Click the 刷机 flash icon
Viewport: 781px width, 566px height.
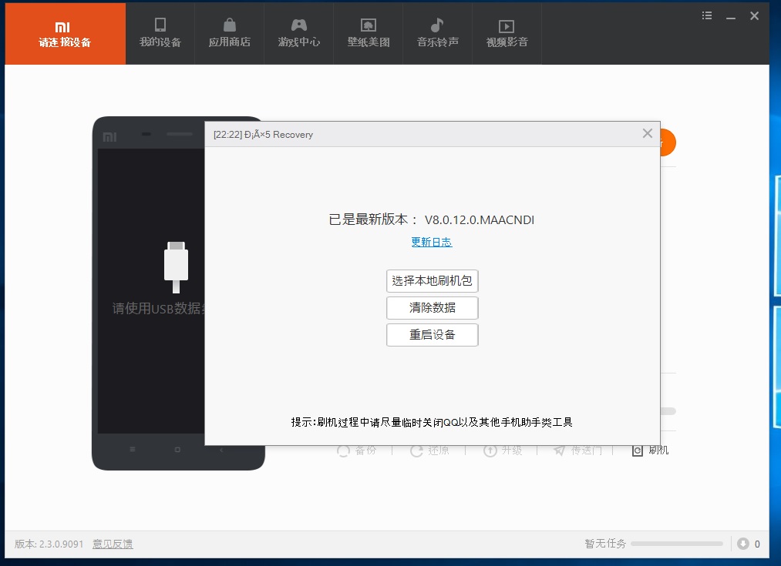click(x=638, y=450)
